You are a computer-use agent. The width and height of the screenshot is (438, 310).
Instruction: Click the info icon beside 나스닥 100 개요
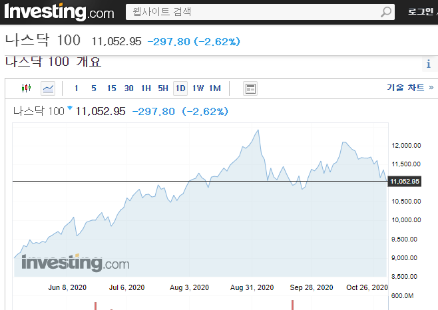pos(429,64)
